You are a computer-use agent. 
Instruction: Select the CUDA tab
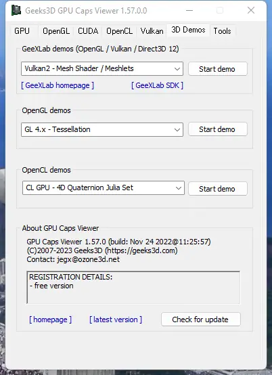pyautogui.click(x=88, y=31)
